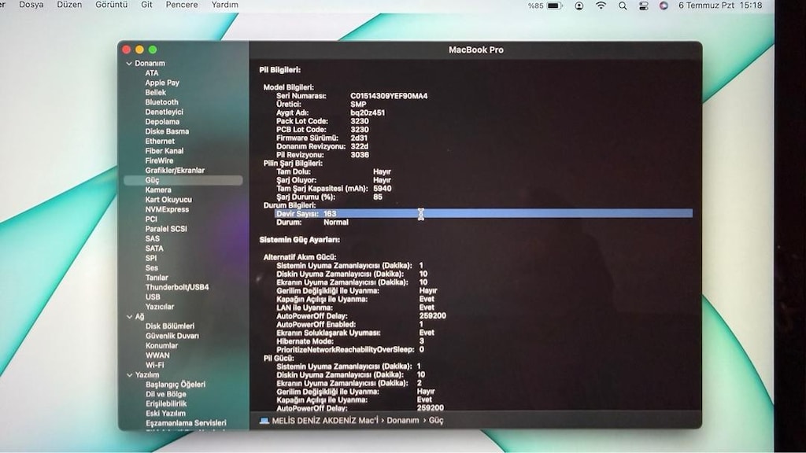Screen dimensions: 806x453
Task: Collapse the Yazılım section
Action: click(129, 375)
